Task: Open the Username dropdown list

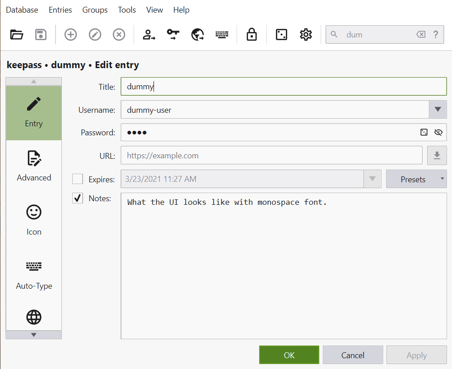Action: 437,109
